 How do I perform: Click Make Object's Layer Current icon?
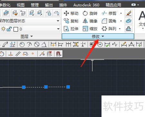[6, 13]
